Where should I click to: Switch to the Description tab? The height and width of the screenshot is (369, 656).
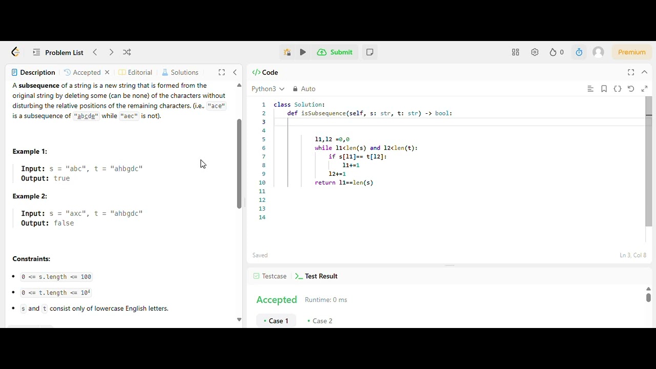tap(33, 72)
